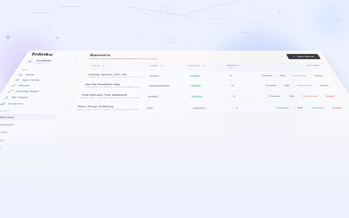Edit New: Group Ordering banner

click(x=300, y=108)
